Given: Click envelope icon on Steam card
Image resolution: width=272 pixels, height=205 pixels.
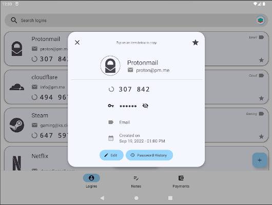Looking at the screenshot, I should coord(34,125).
